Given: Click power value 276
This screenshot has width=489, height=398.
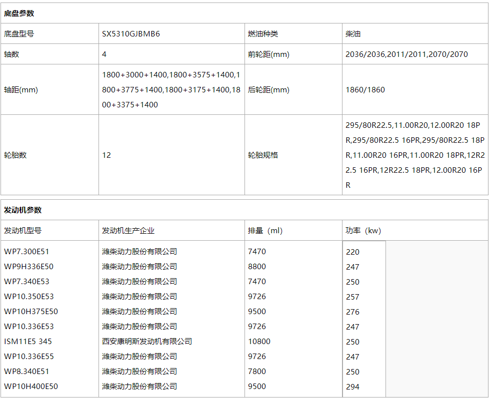Looking at the screenshot, I should click(352, 312).
